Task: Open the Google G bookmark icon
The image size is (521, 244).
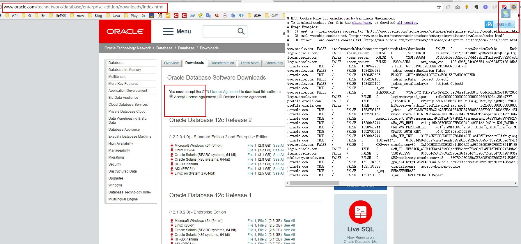Action: 143,15
